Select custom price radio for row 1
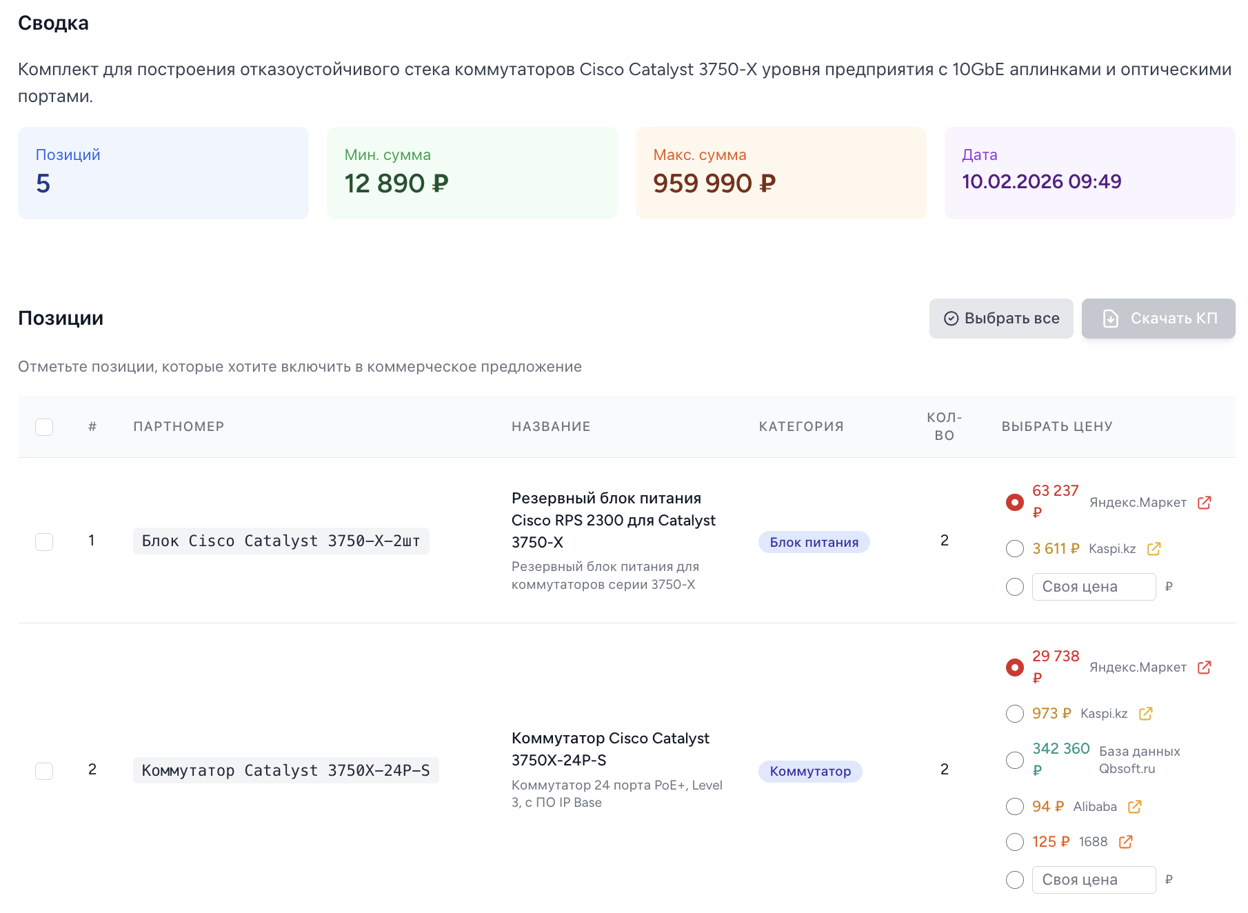 tap(1014, 587)
